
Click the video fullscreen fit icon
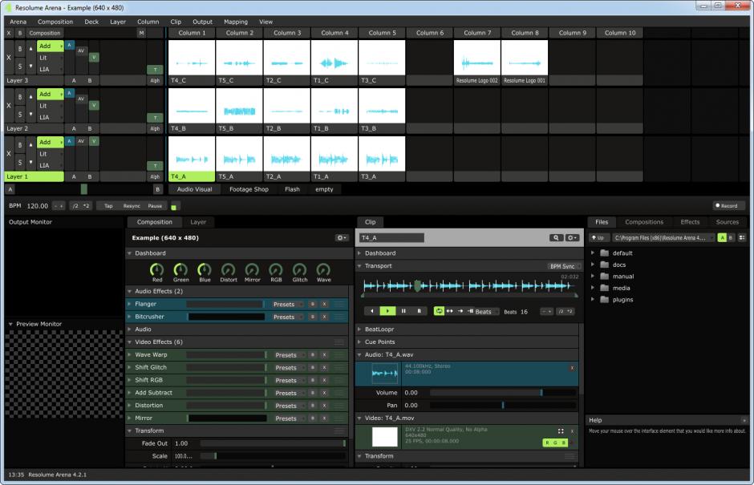(561, 431)
